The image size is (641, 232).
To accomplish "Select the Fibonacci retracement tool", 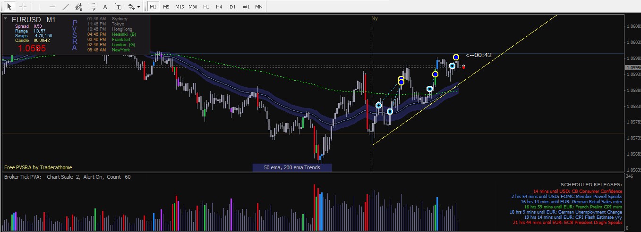I will pos(92,7).
